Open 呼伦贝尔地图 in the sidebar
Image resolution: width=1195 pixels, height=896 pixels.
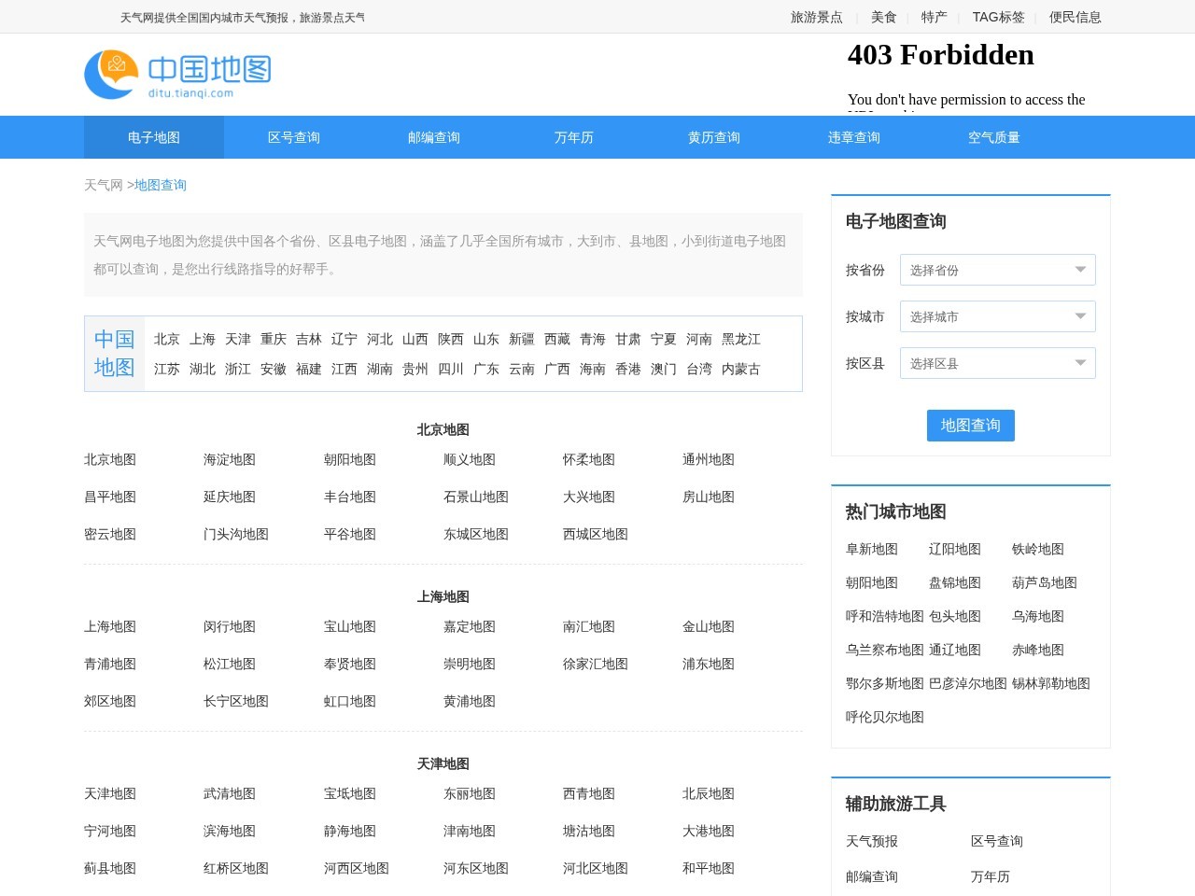884,717
